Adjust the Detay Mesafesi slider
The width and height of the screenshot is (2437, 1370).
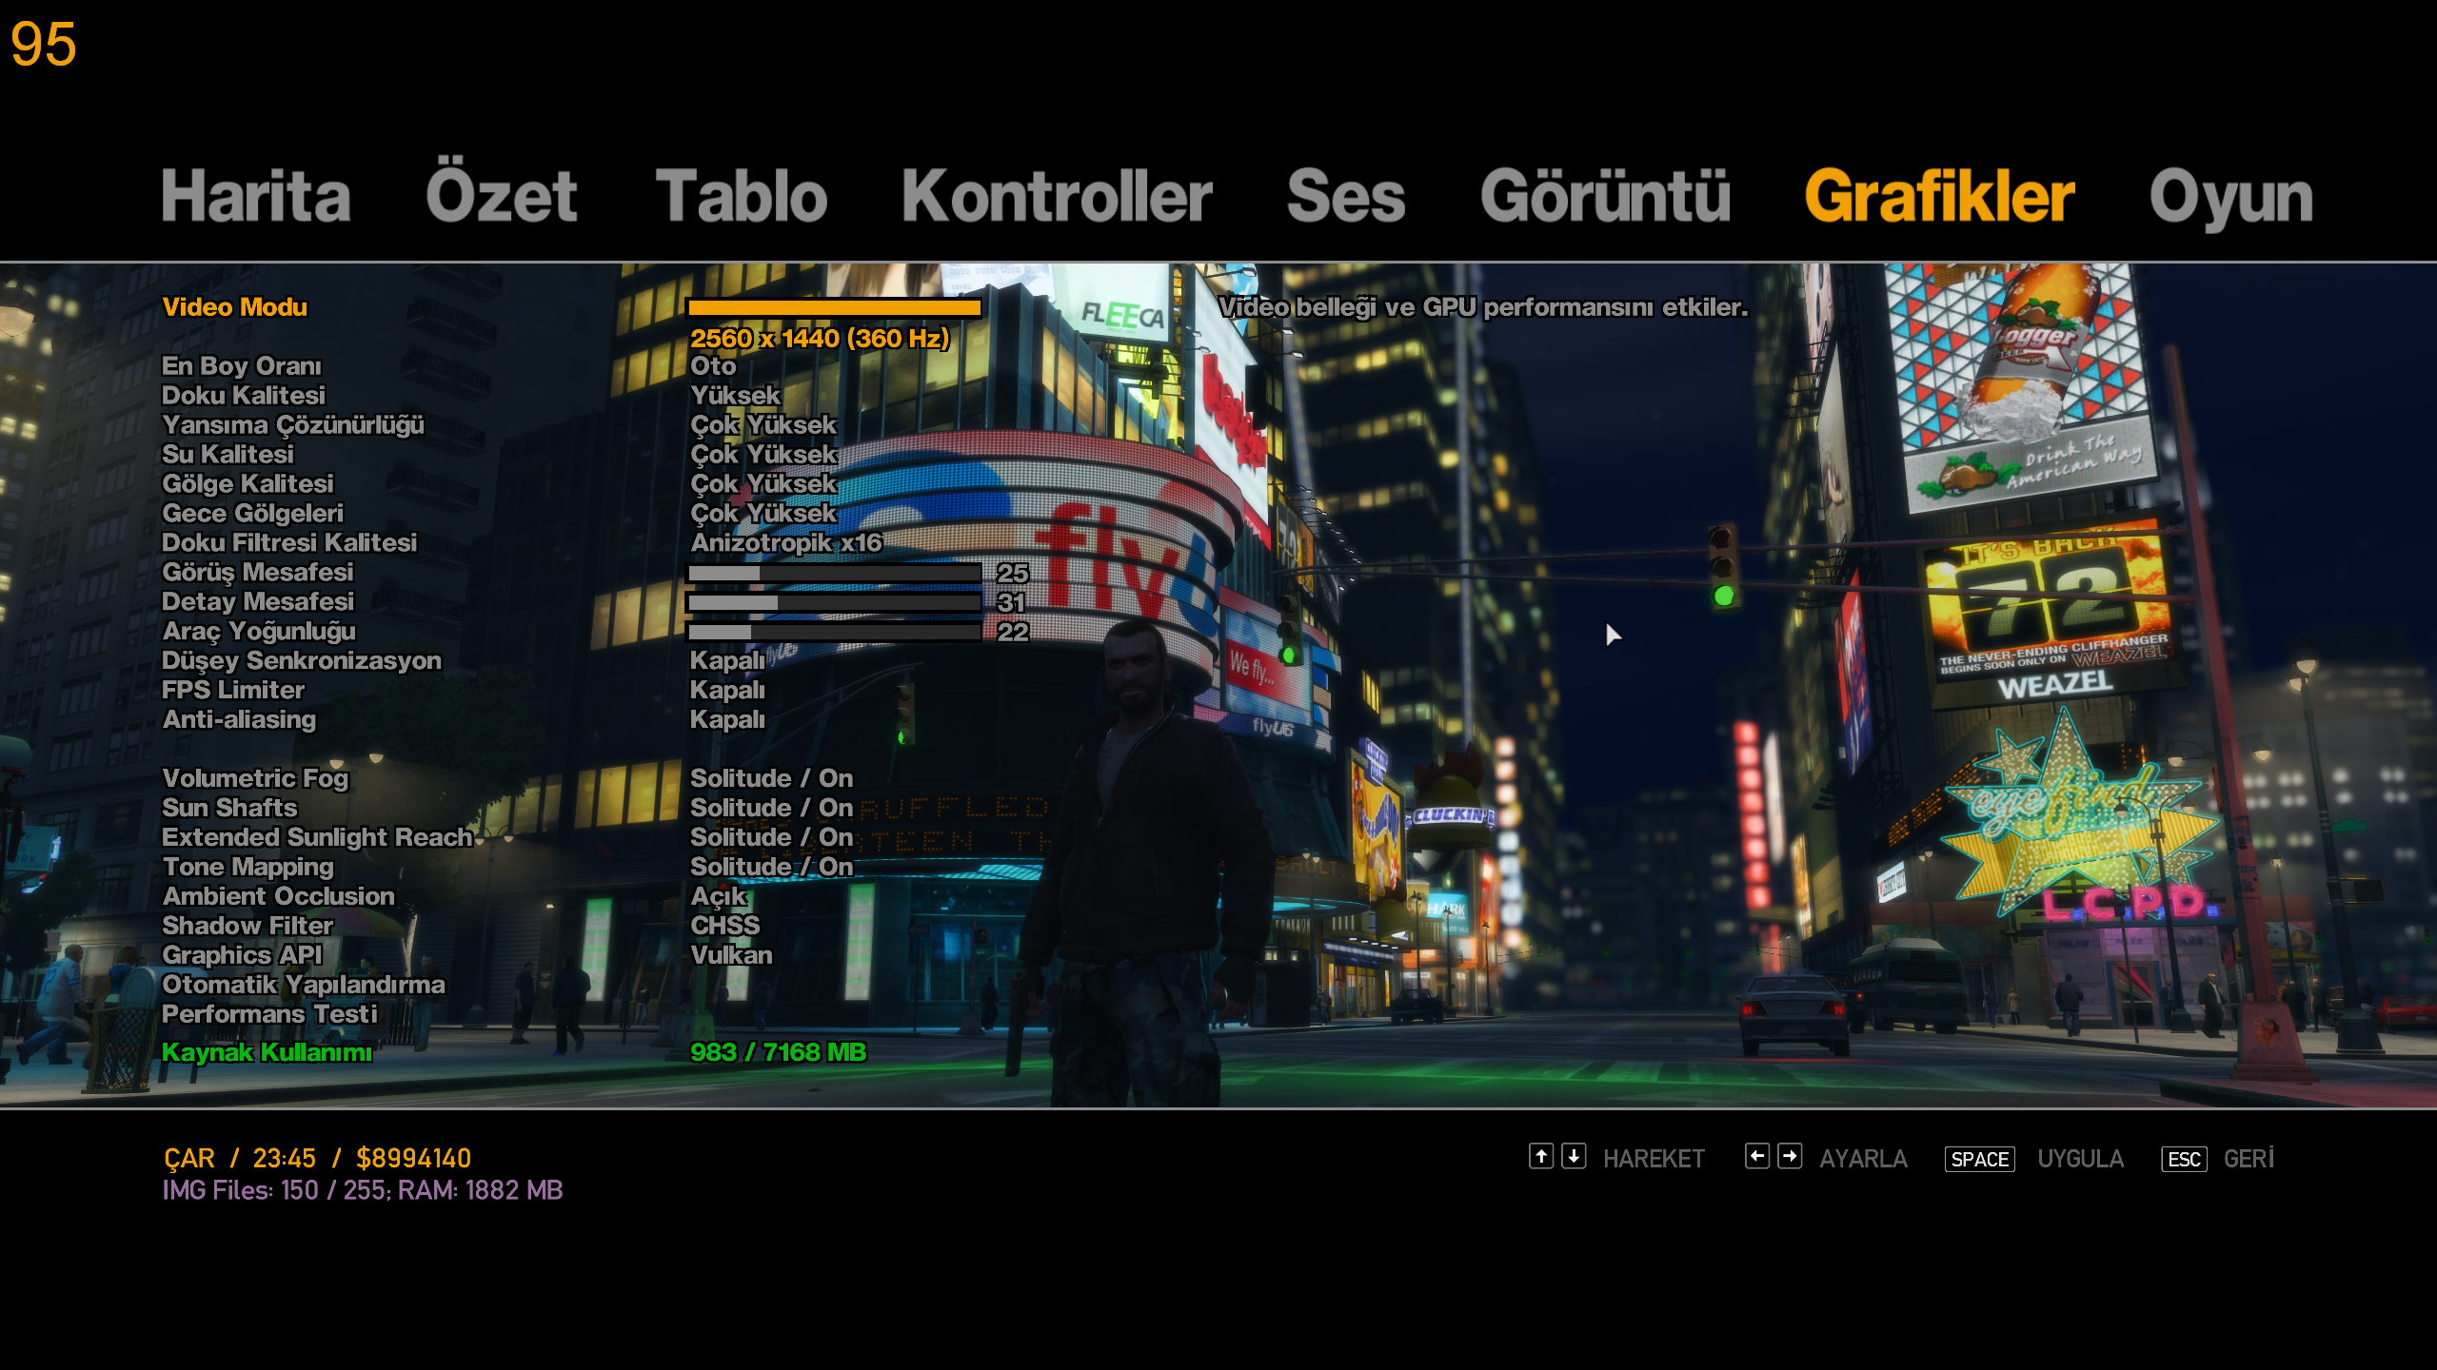[x=834, y=602]
